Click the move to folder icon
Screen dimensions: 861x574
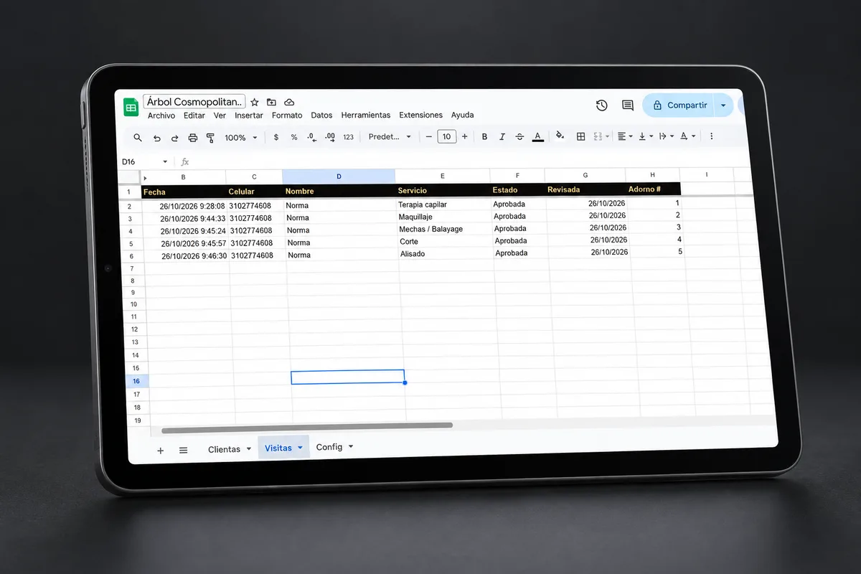point(271,103)
